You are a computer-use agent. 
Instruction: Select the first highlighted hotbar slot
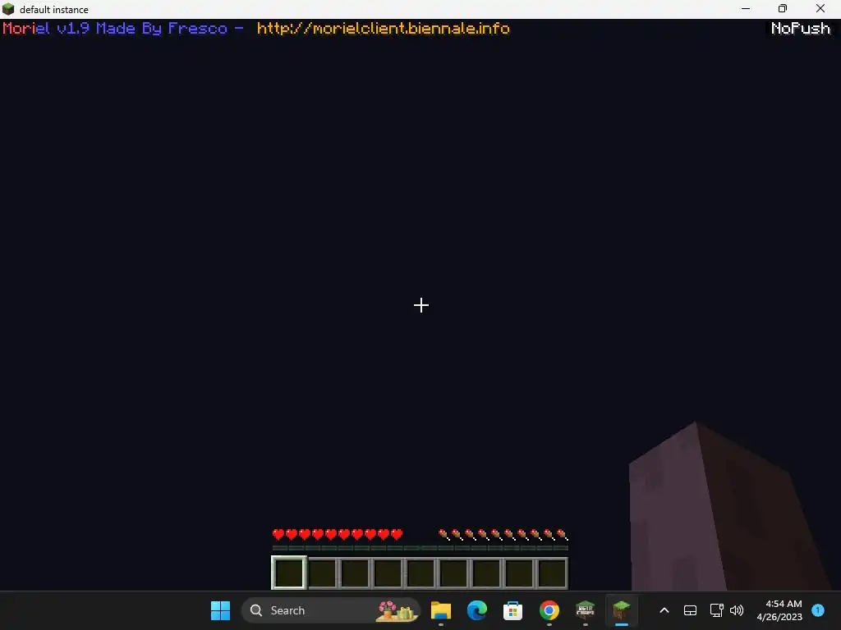289,573
